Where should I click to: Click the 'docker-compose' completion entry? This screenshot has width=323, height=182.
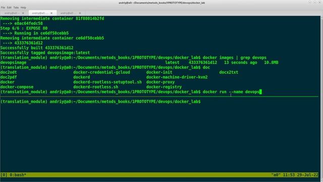pos(17,87)
